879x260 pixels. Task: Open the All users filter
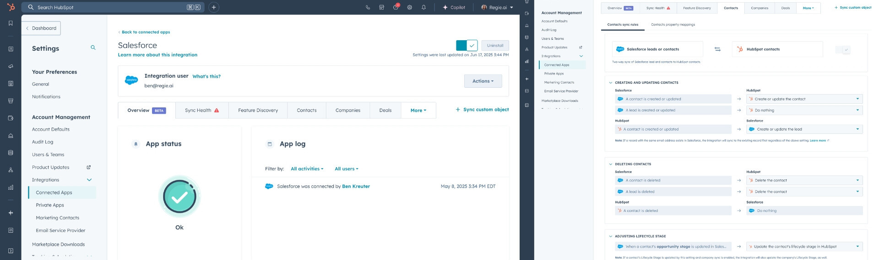pos(347,169)
